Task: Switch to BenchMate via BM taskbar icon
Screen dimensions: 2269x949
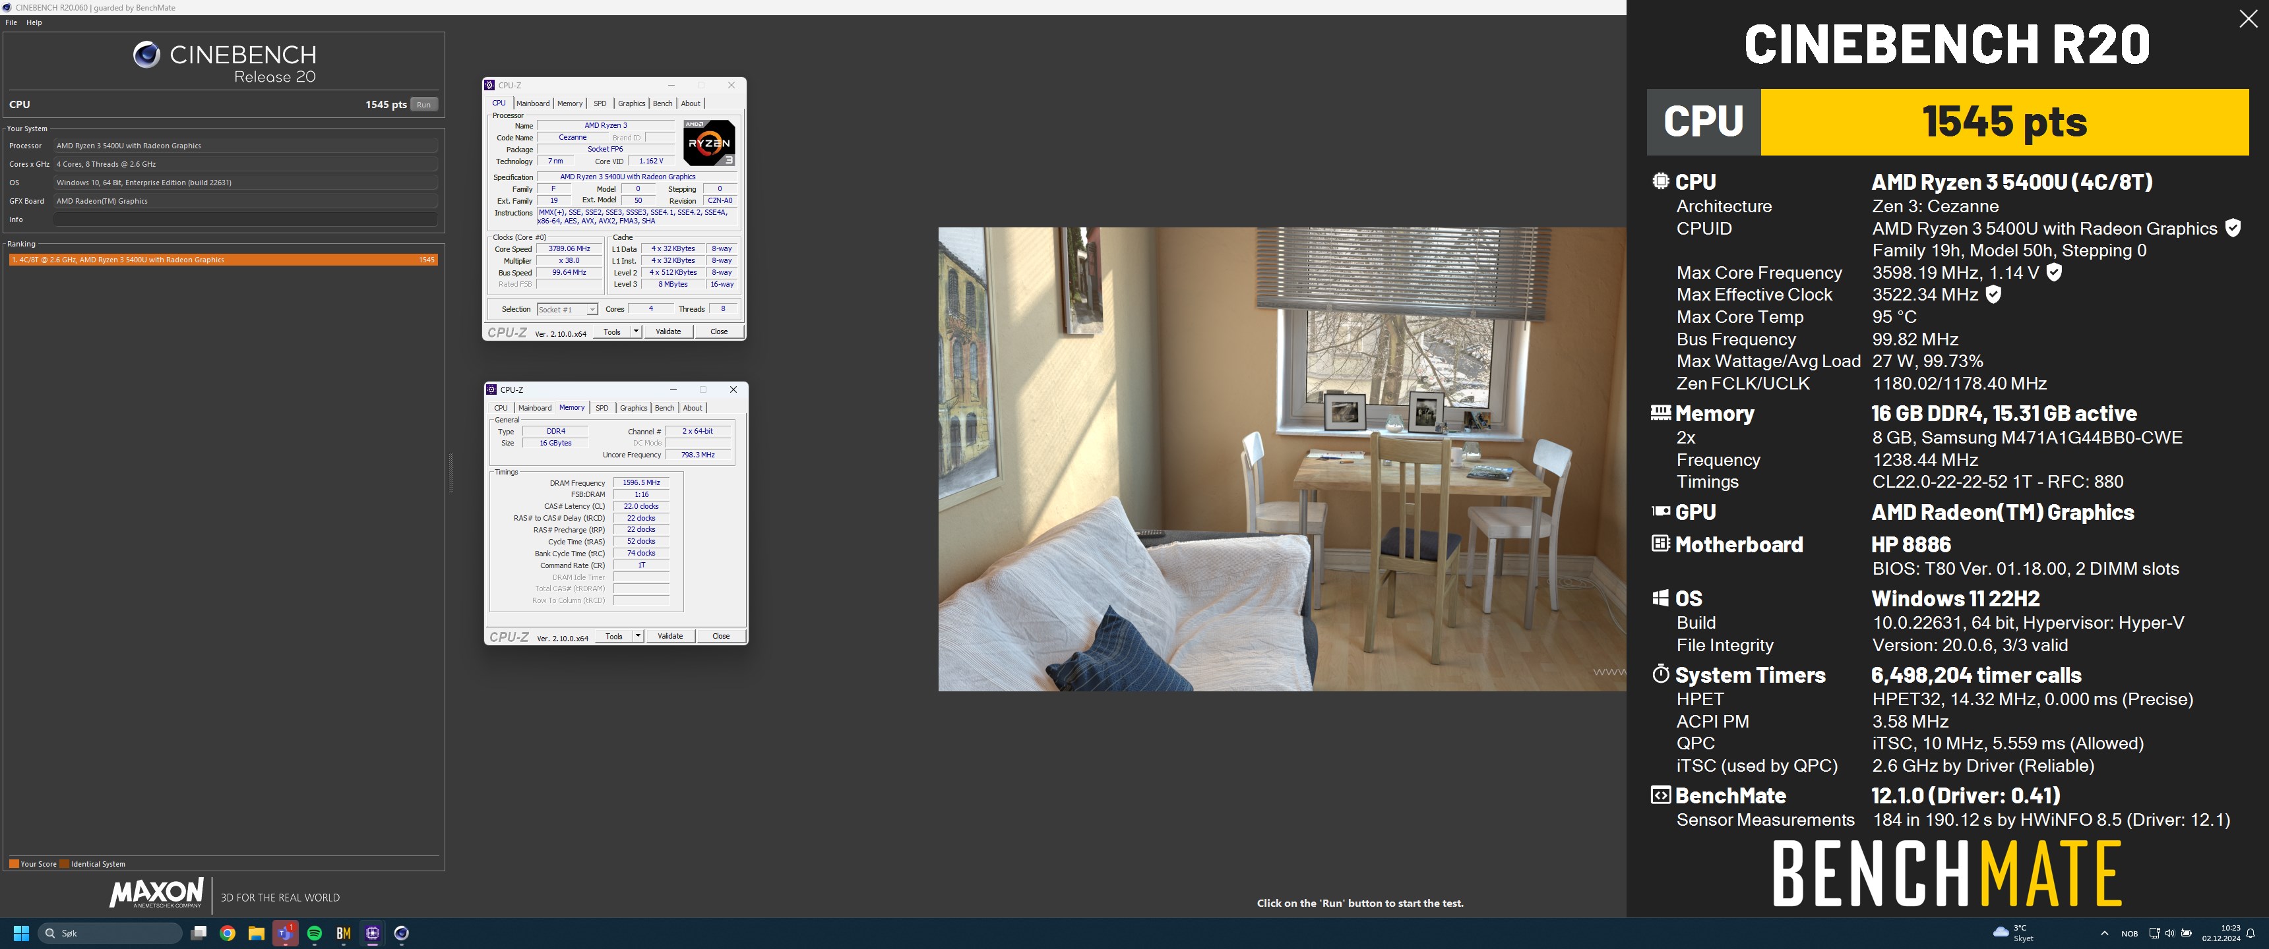Action: tap(344, 933)
